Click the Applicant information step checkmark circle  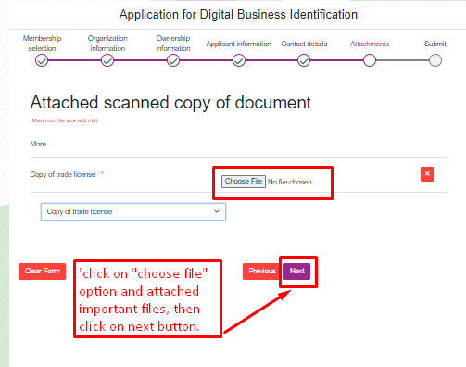(x=239, y=60)
